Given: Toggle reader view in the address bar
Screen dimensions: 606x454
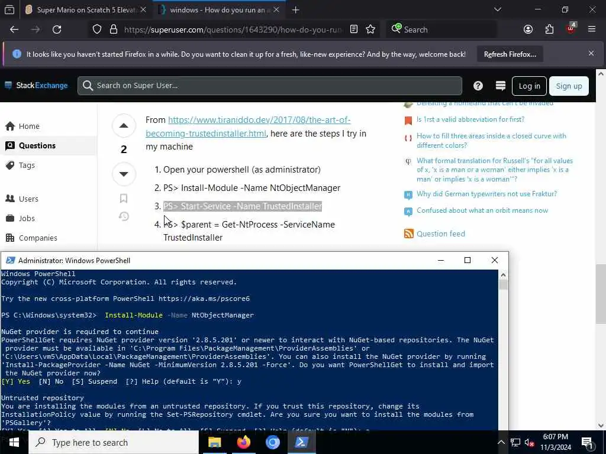Looking at the screenshot, I should coord(354,30).
